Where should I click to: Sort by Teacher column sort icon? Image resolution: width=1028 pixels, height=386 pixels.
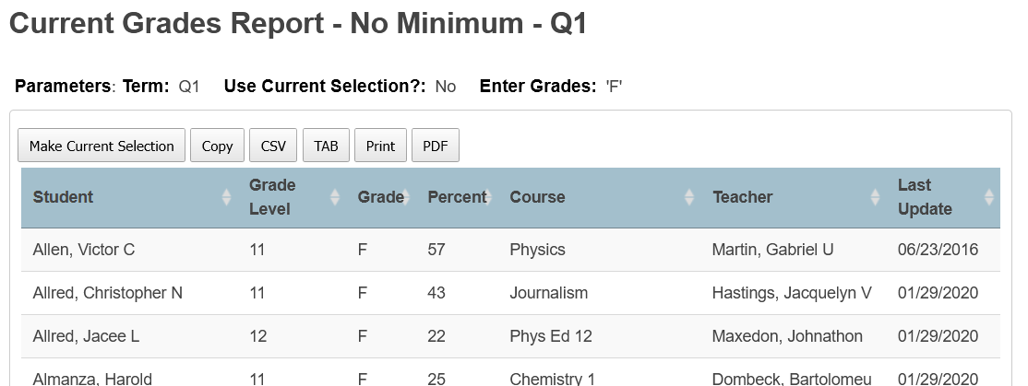(x=875, y=197)
